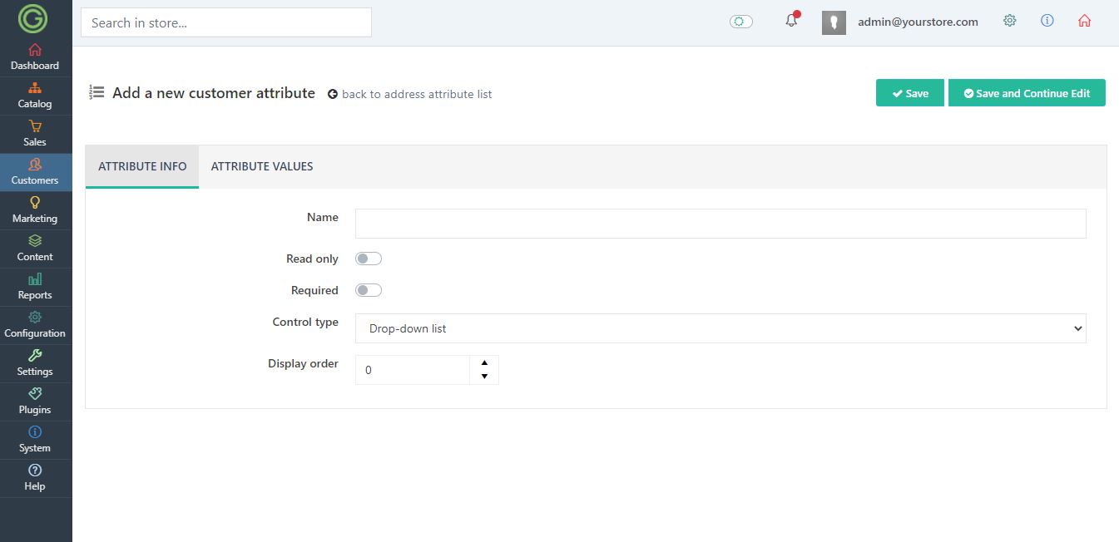Open the System sidebar menu
The width and height of the screenshot is (1119, 542).
[35, 440]
